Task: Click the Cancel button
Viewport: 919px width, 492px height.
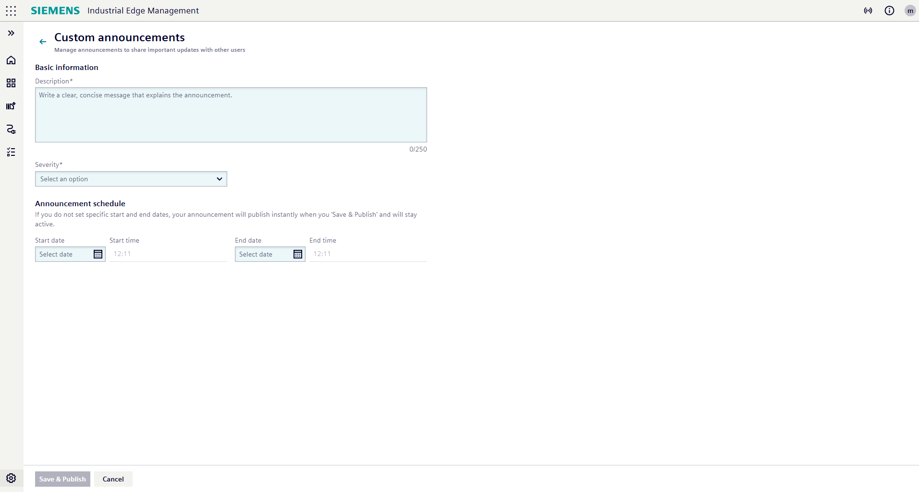Action: click(113, 479)
